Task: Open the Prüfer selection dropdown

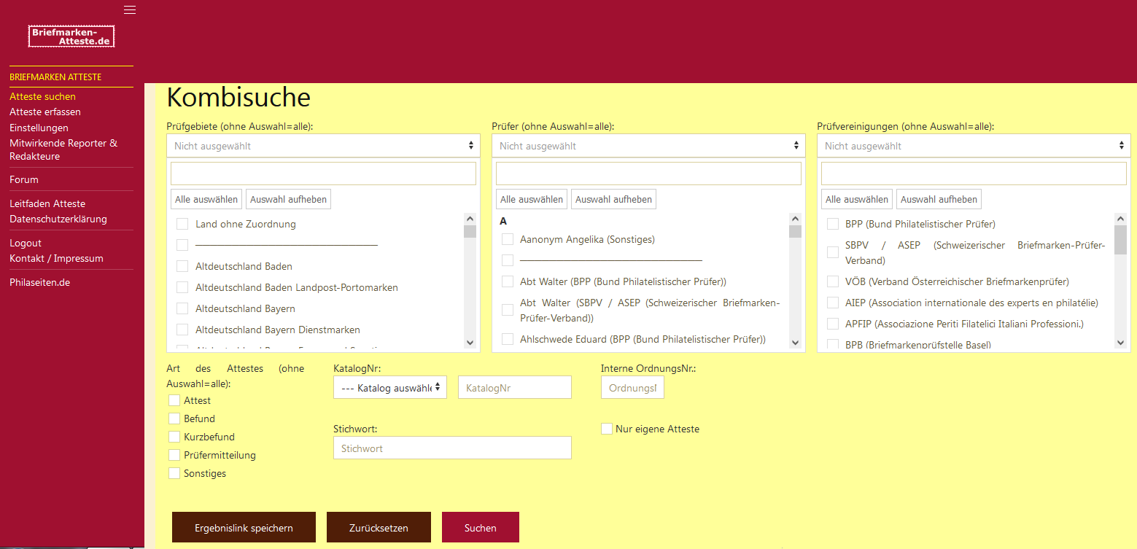Action: click(x=648, y=146)
